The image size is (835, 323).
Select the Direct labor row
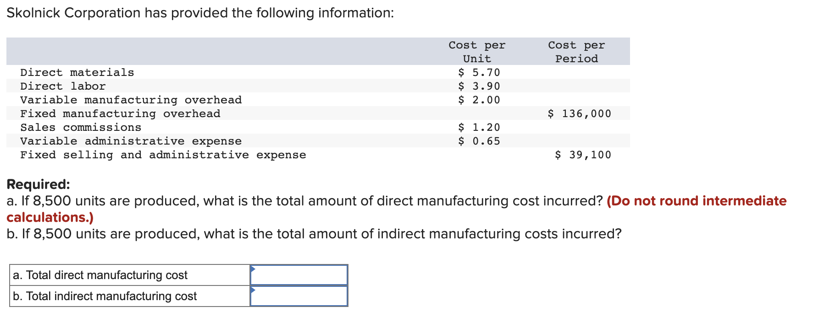pyautogui.click(x=63, y=86)
